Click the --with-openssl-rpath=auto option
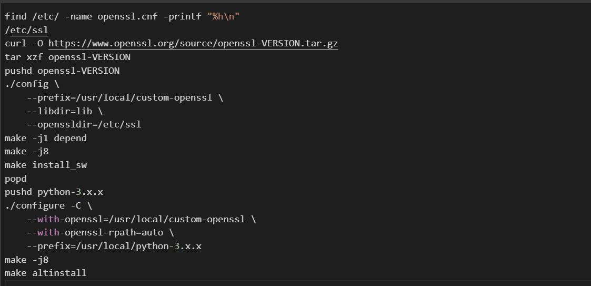Viewport: 591px width, 286px height. coord(100,232)
